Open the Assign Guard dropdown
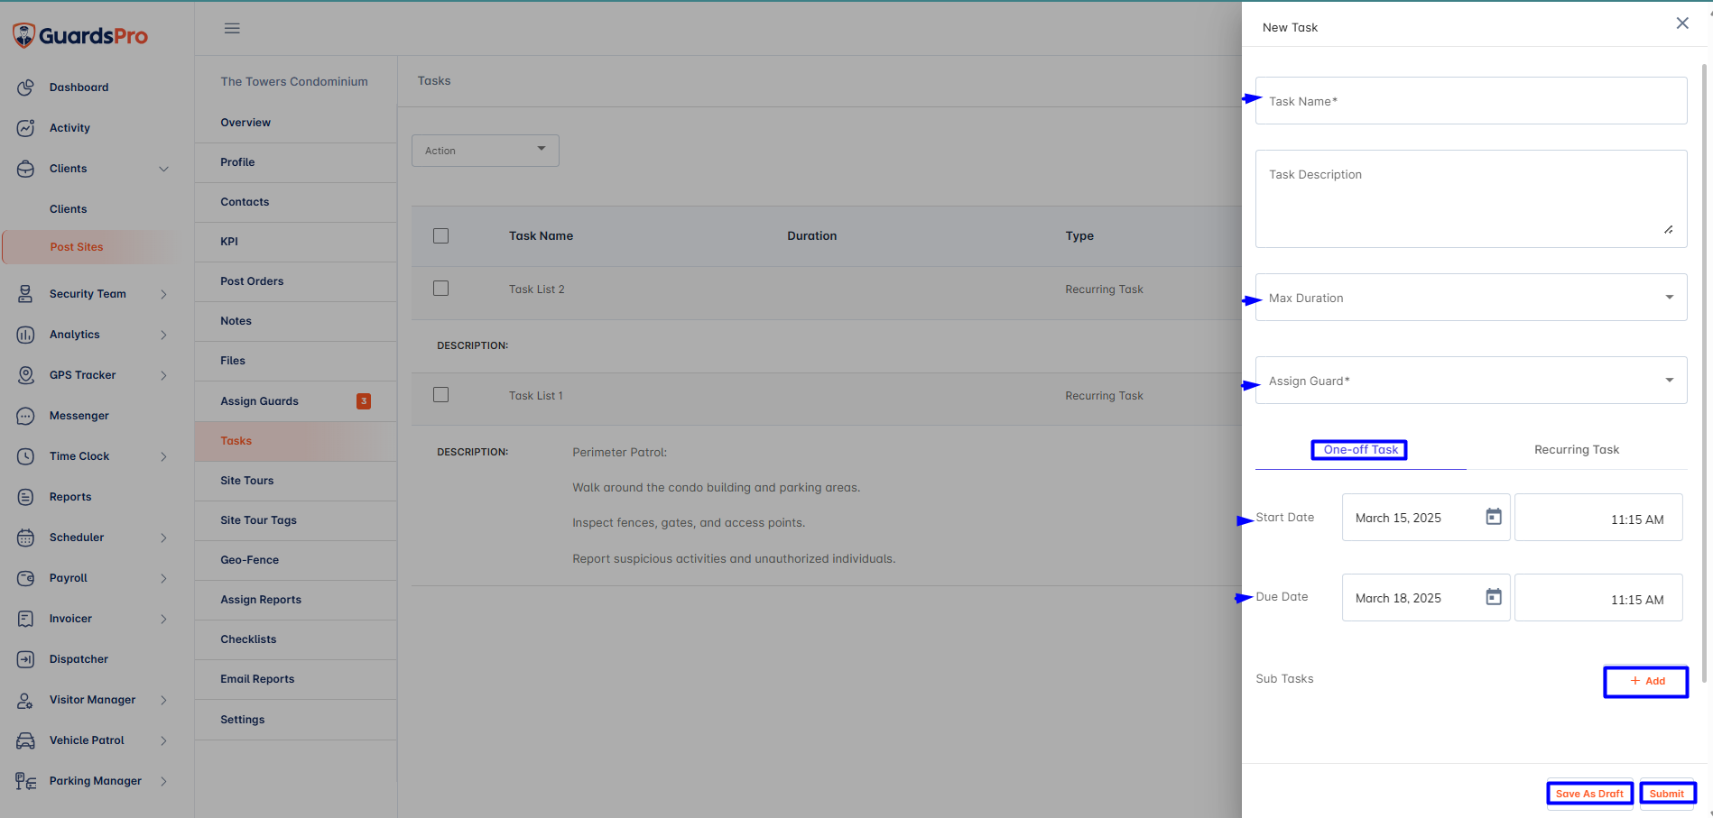The width and height of the screenshot is (1713, 818). (x=1470, y=381)
